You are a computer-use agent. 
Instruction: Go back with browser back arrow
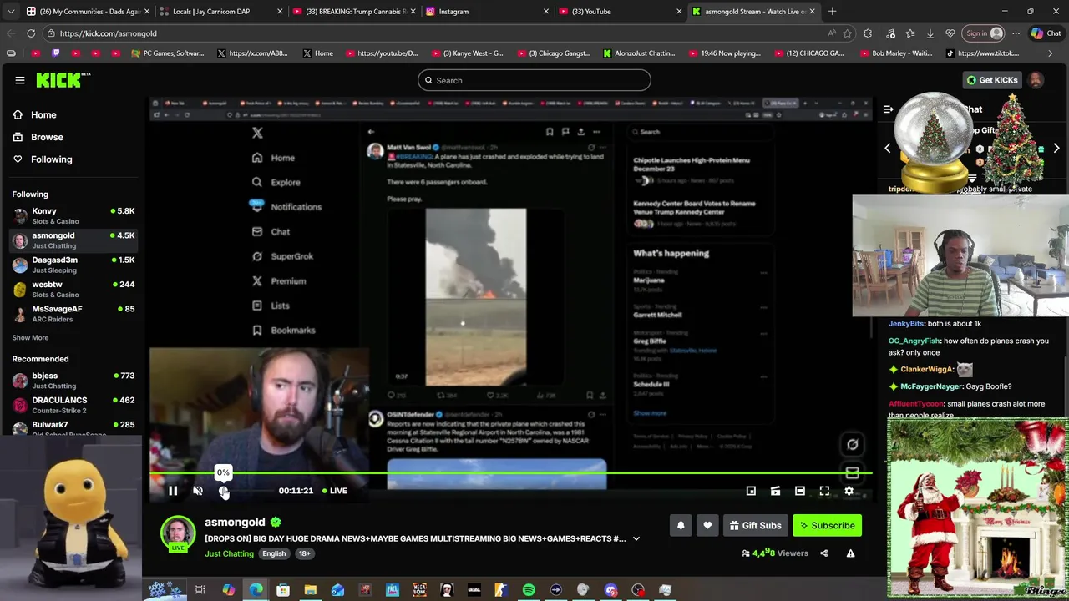(10, 33)
